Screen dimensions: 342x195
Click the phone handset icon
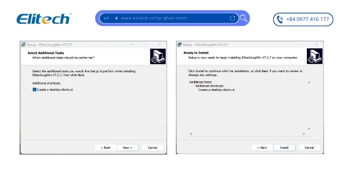click(x=279, y=19)
